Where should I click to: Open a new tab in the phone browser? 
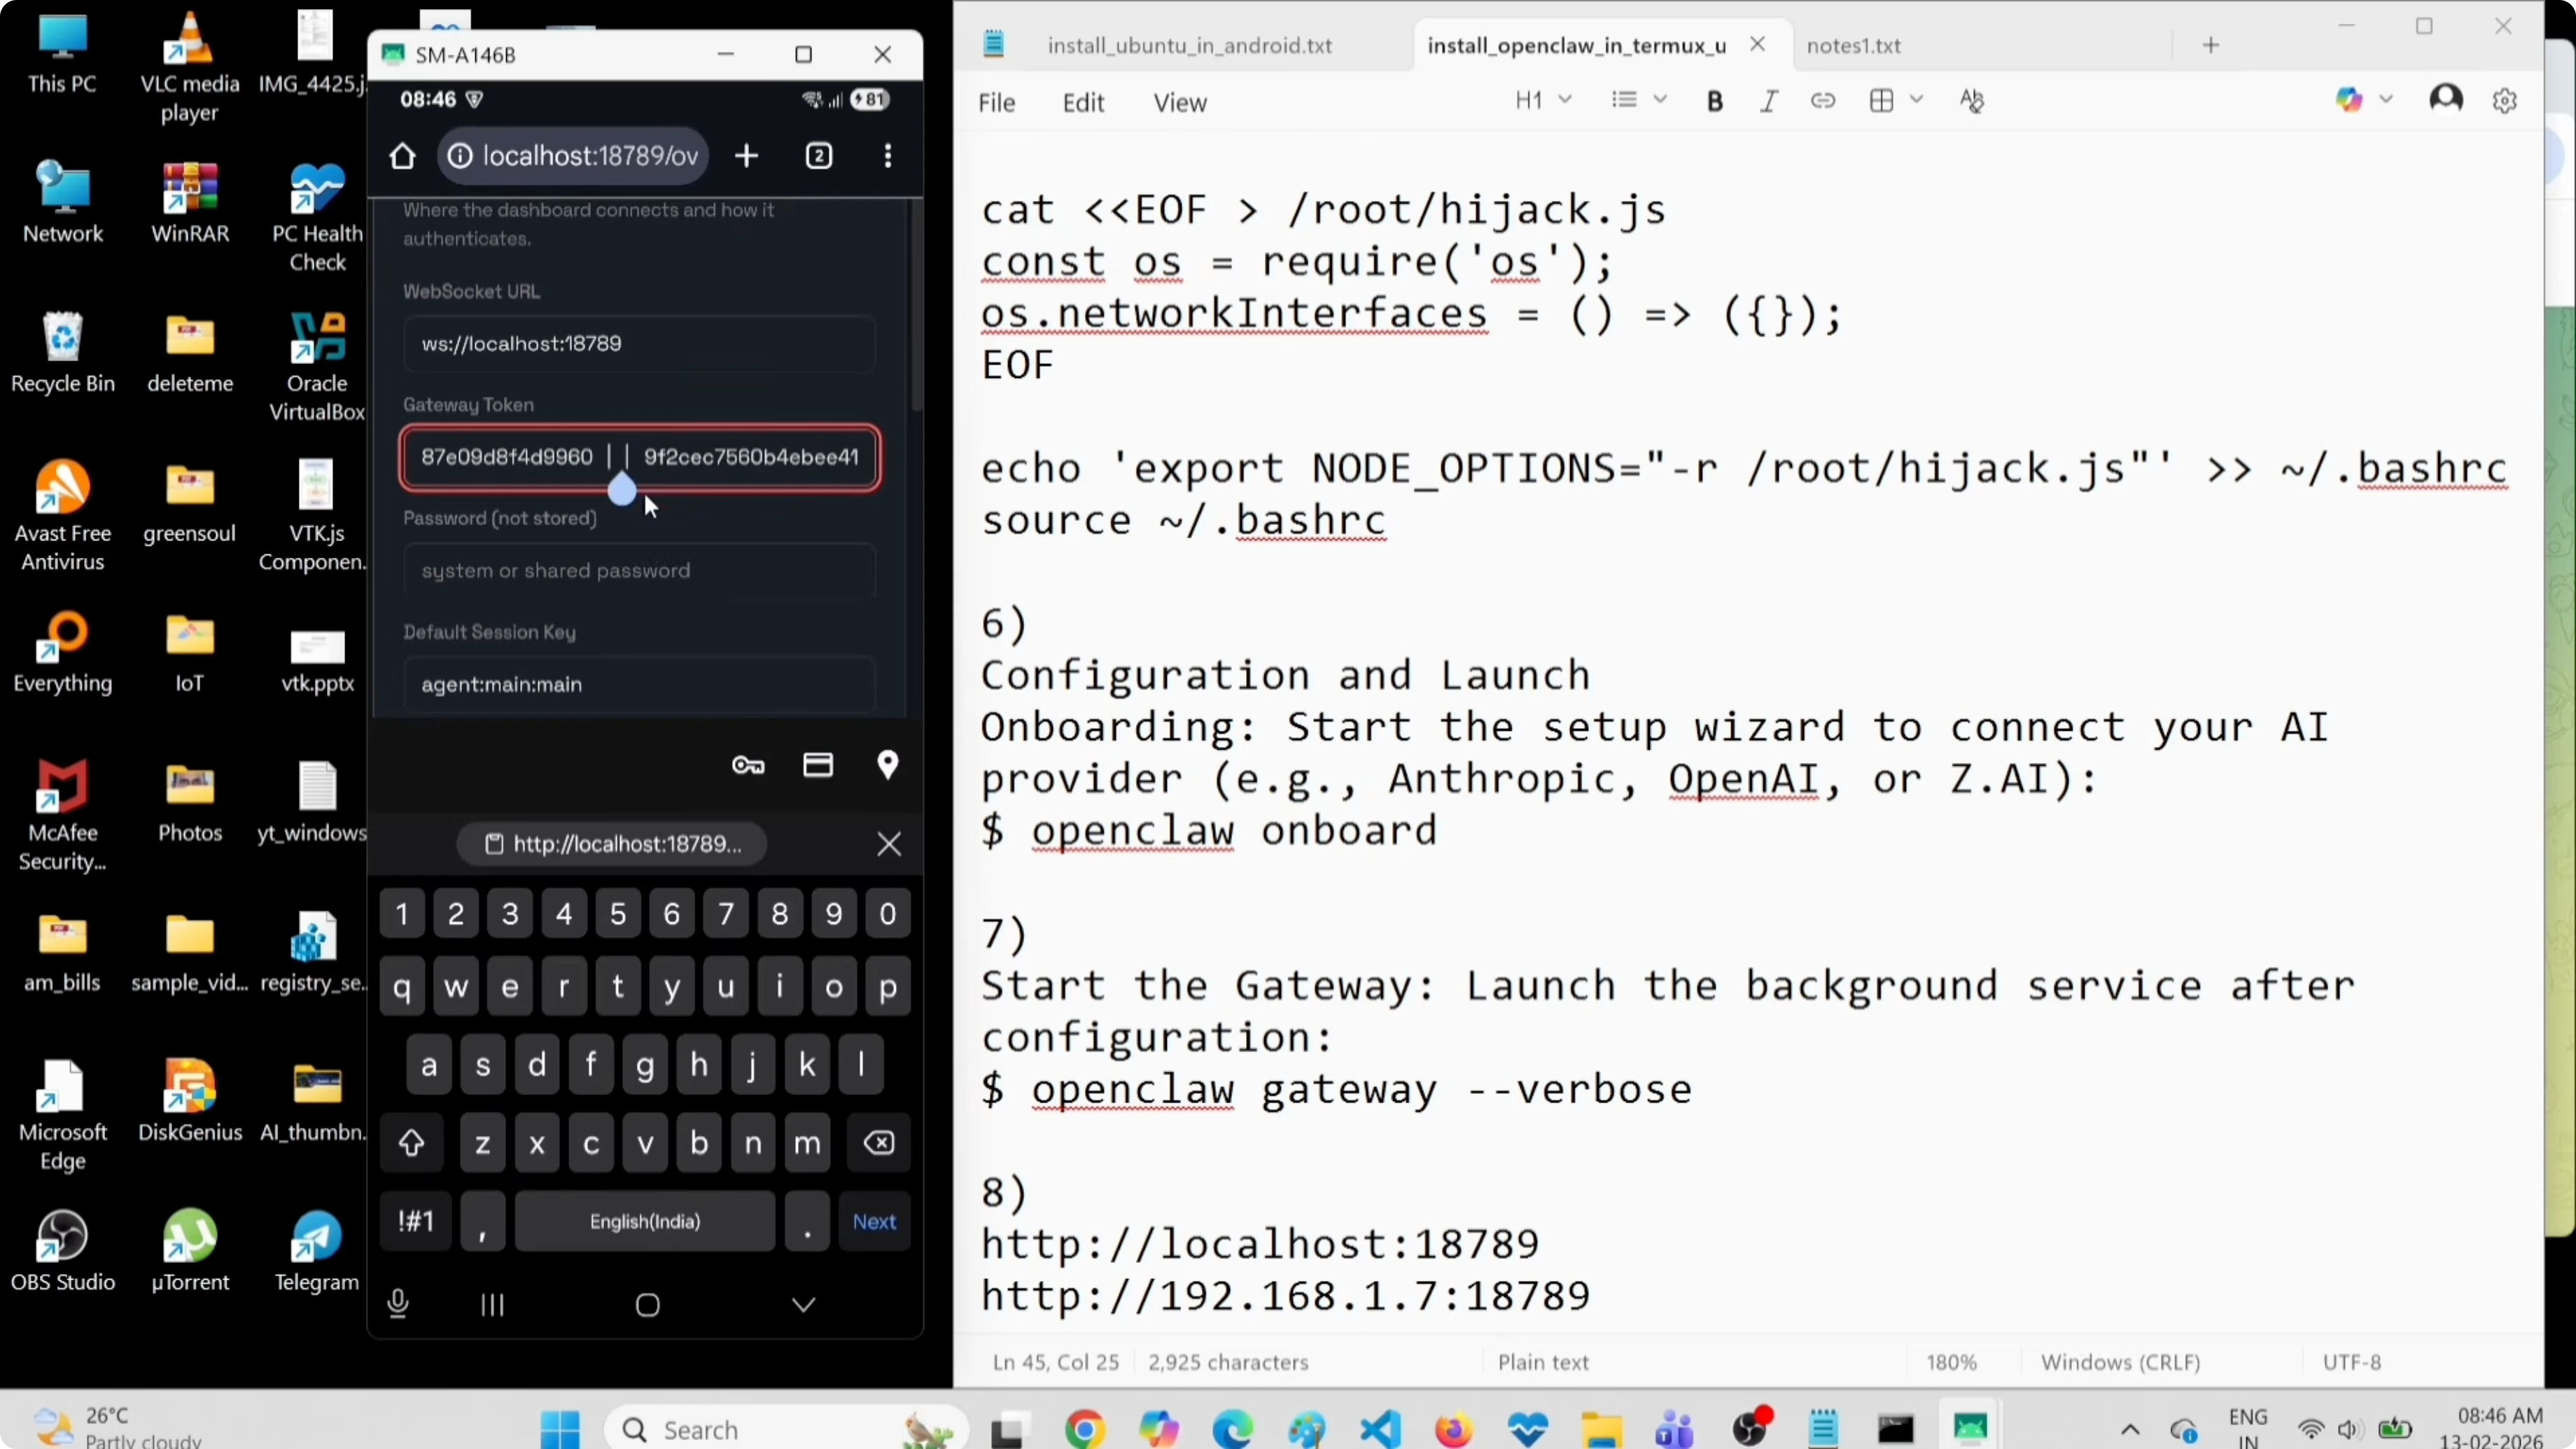pyautogui.click(x=746, y=156)
